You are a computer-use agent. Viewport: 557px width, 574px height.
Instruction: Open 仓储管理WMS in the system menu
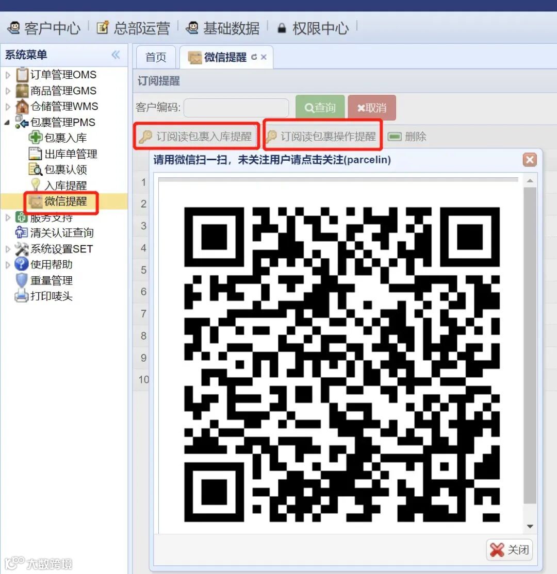tap(64, 107)
